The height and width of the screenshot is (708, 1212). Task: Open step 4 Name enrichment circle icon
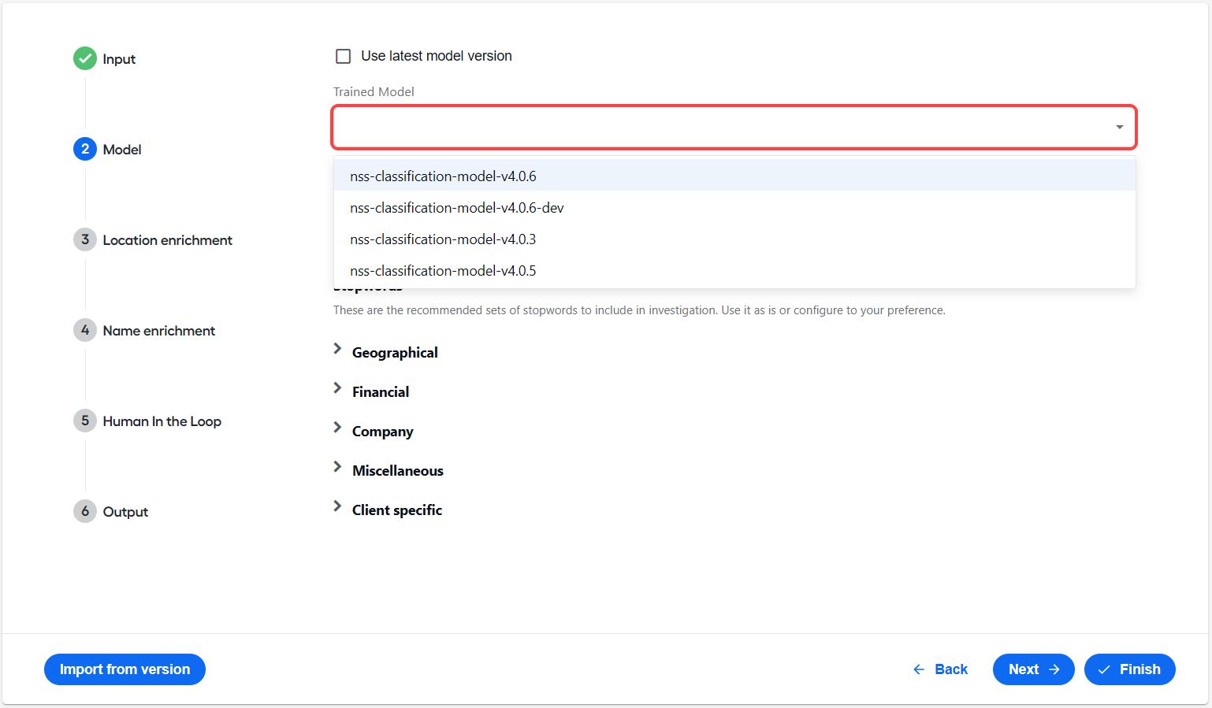(x=85, y=330)
